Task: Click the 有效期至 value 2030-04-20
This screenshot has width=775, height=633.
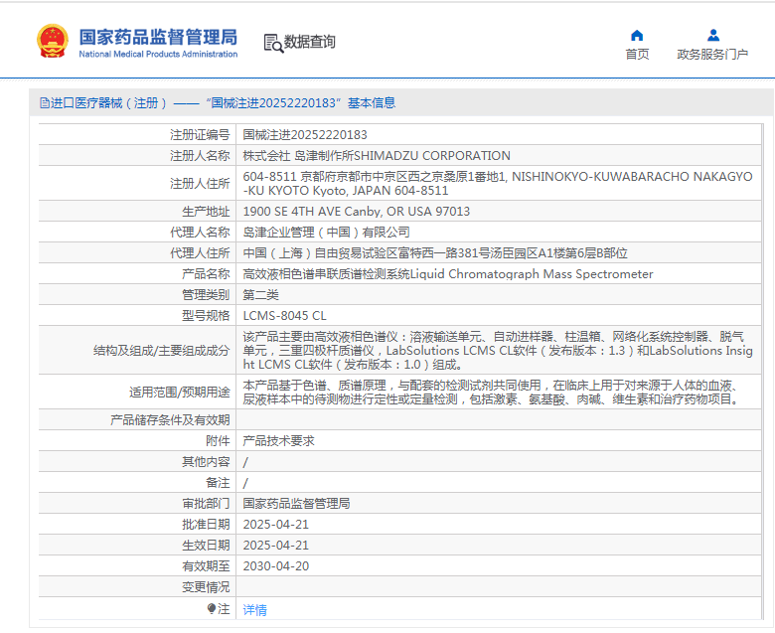Action: 276,565
